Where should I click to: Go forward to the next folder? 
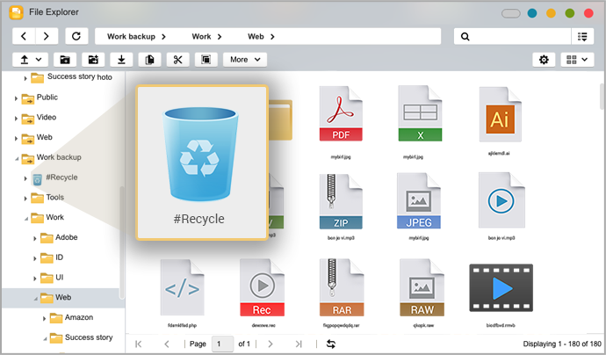tap(47, 36)
